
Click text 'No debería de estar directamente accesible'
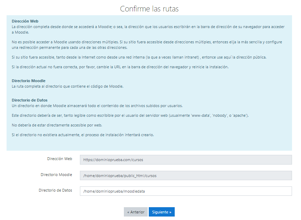point(49,125)
